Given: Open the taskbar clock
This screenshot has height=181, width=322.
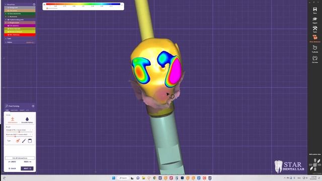Looking at the screenshot, I should tap(313, 178).
